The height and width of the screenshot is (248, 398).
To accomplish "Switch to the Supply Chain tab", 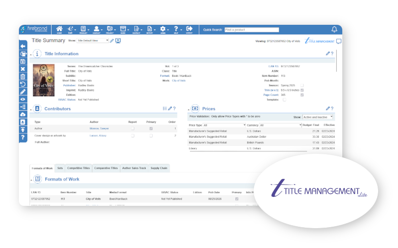I will click(159, 168).
